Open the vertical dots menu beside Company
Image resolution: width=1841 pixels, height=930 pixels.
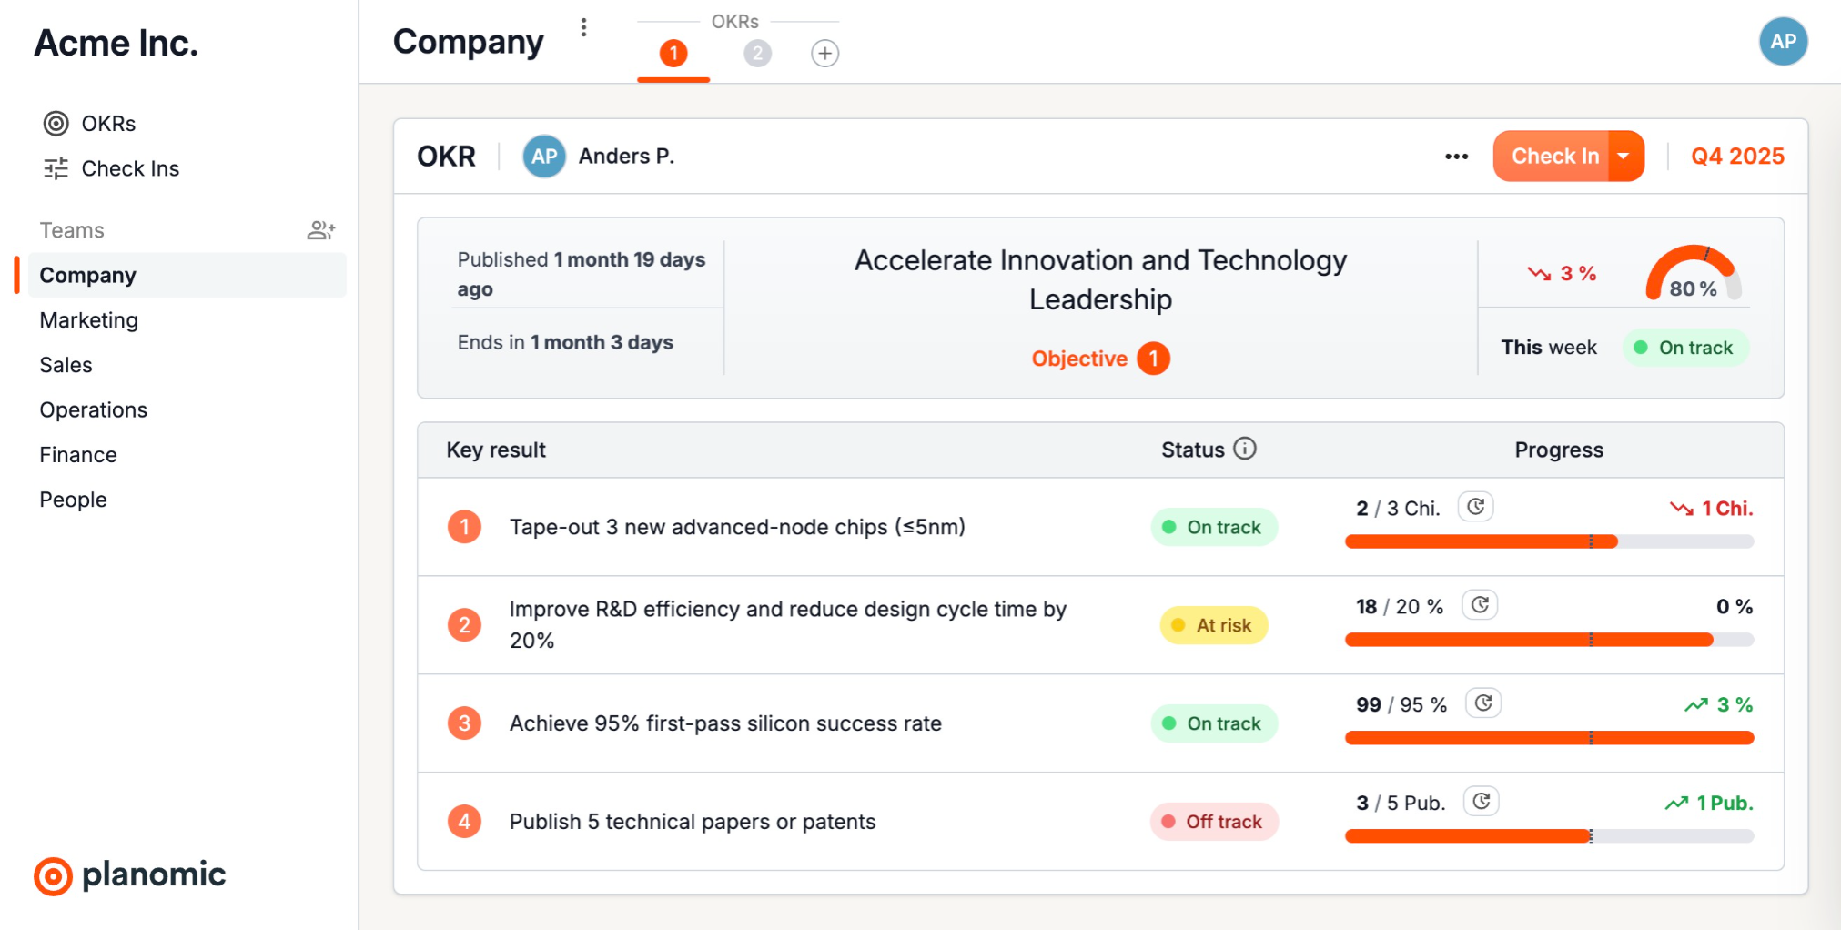[584, 27]
